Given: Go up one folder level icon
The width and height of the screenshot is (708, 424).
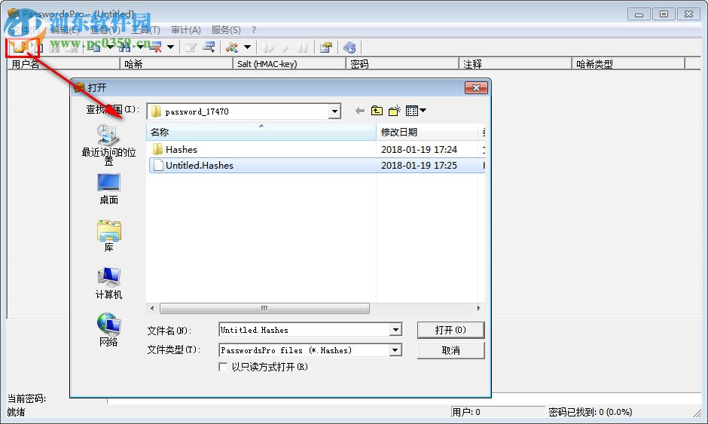Looking at the screenshot, I should pos(377,111).
